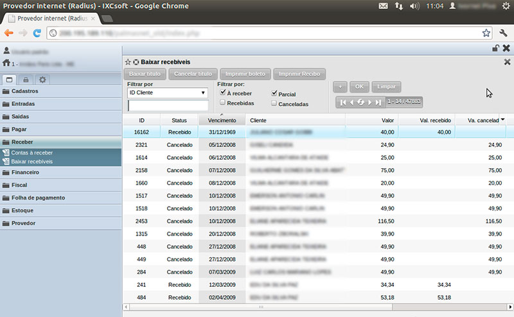Sort by the Valor column header
This screenshot has height=317, width=514.
click(371, 121)
